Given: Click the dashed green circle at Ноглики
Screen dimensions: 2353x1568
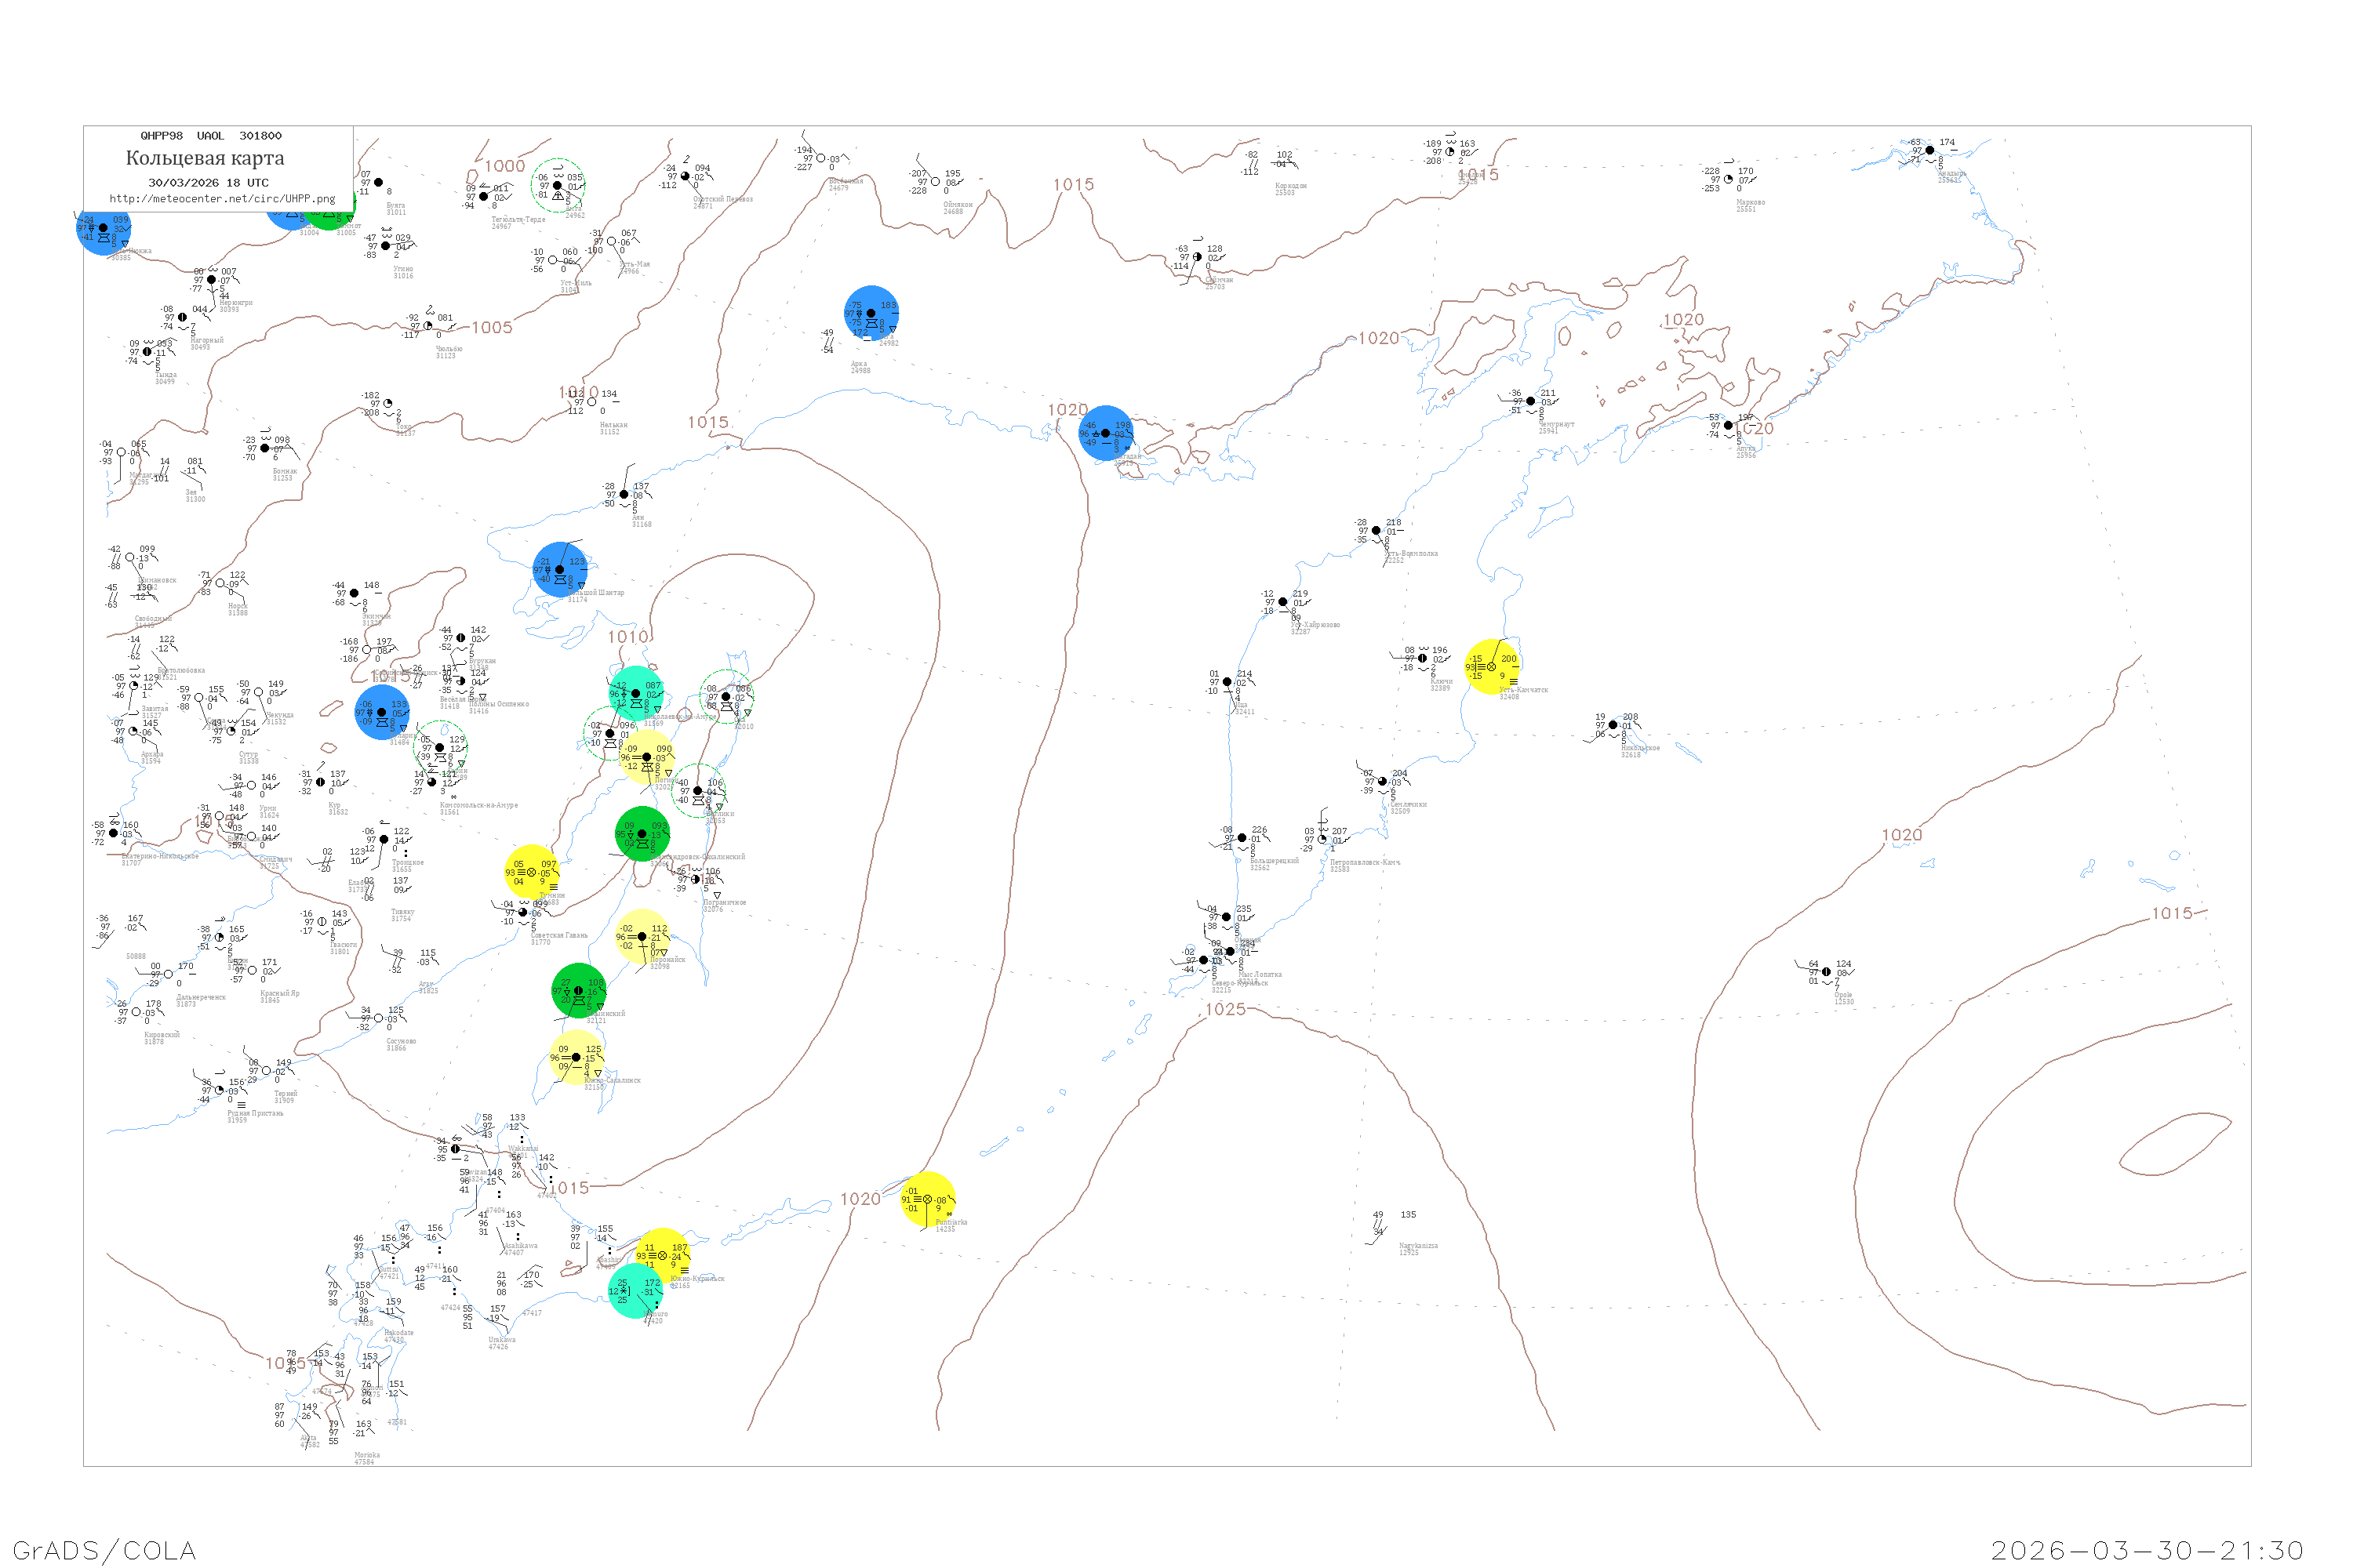Looking at the screenshot, I should [697, 791].
